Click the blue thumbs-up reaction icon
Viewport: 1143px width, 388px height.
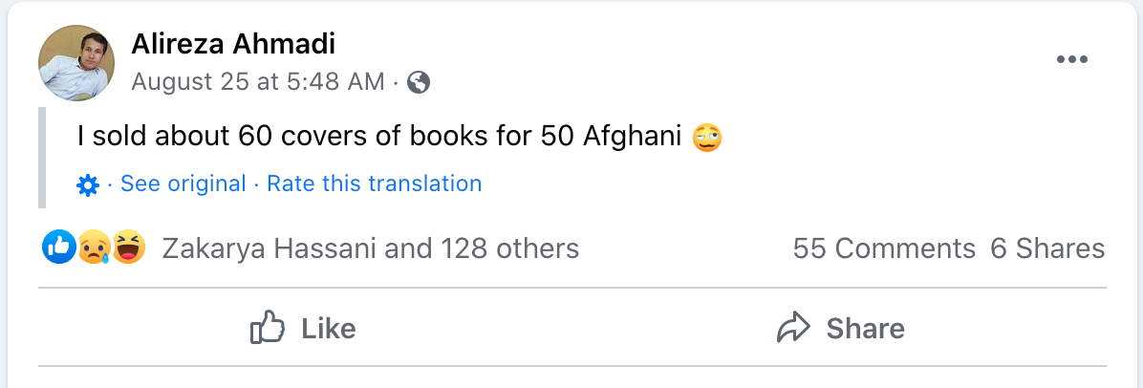point(59,249)
